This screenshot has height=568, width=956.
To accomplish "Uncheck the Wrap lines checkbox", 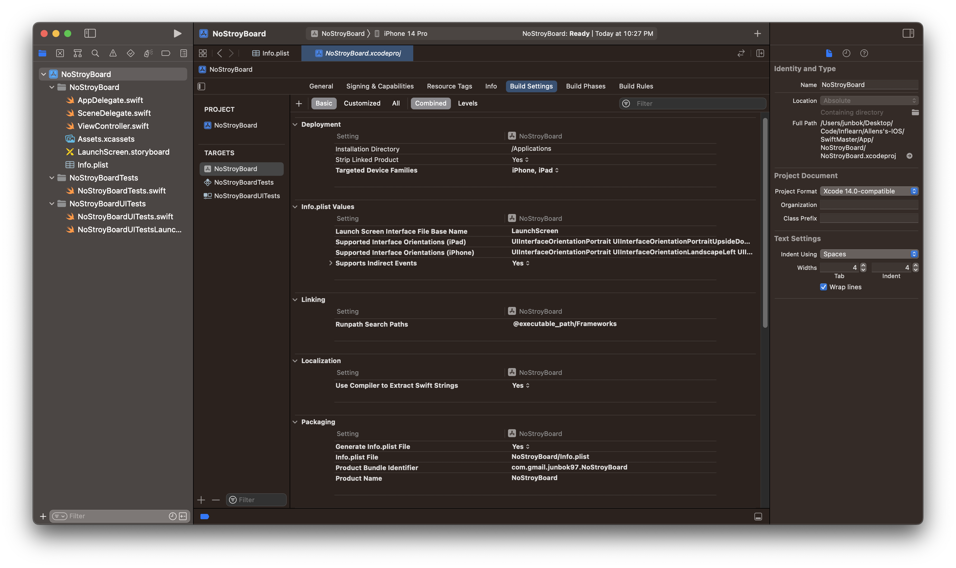I will (x=824, y=287).
